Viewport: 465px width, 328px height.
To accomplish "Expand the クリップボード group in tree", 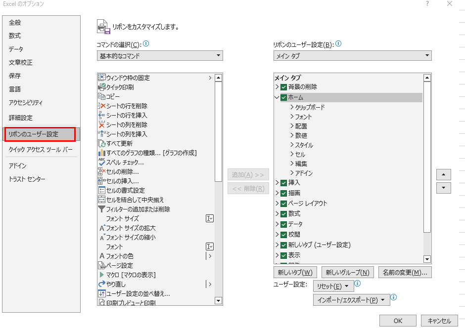I will point(292,107).
